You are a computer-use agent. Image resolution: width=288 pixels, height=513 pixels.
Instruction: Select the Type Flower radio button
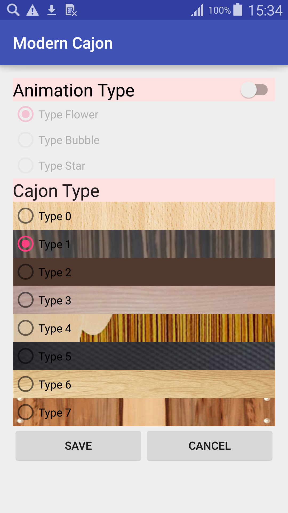[x=26, y=114]
